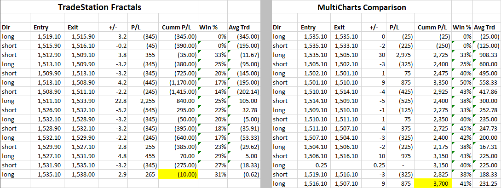The image size is (501, 188).
Task: Select the yellow highlighted (10.00) cell
Action: coord(178,174)
